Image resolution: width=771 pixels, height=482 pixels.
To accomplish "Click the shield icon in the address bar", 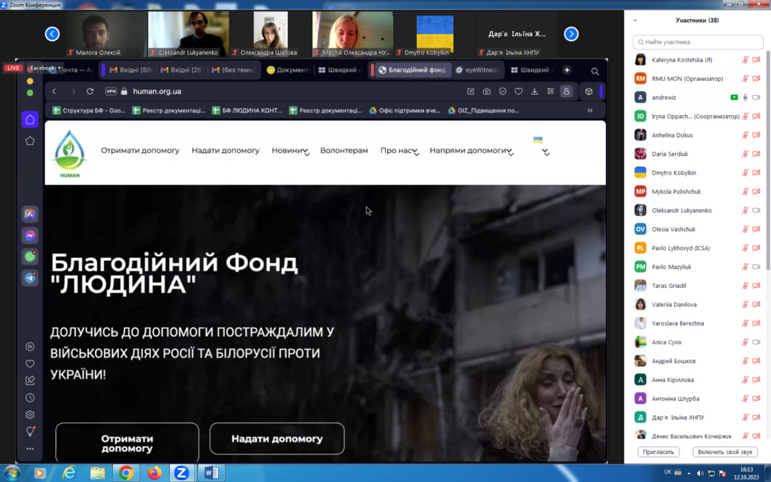I will coord(503,91).
